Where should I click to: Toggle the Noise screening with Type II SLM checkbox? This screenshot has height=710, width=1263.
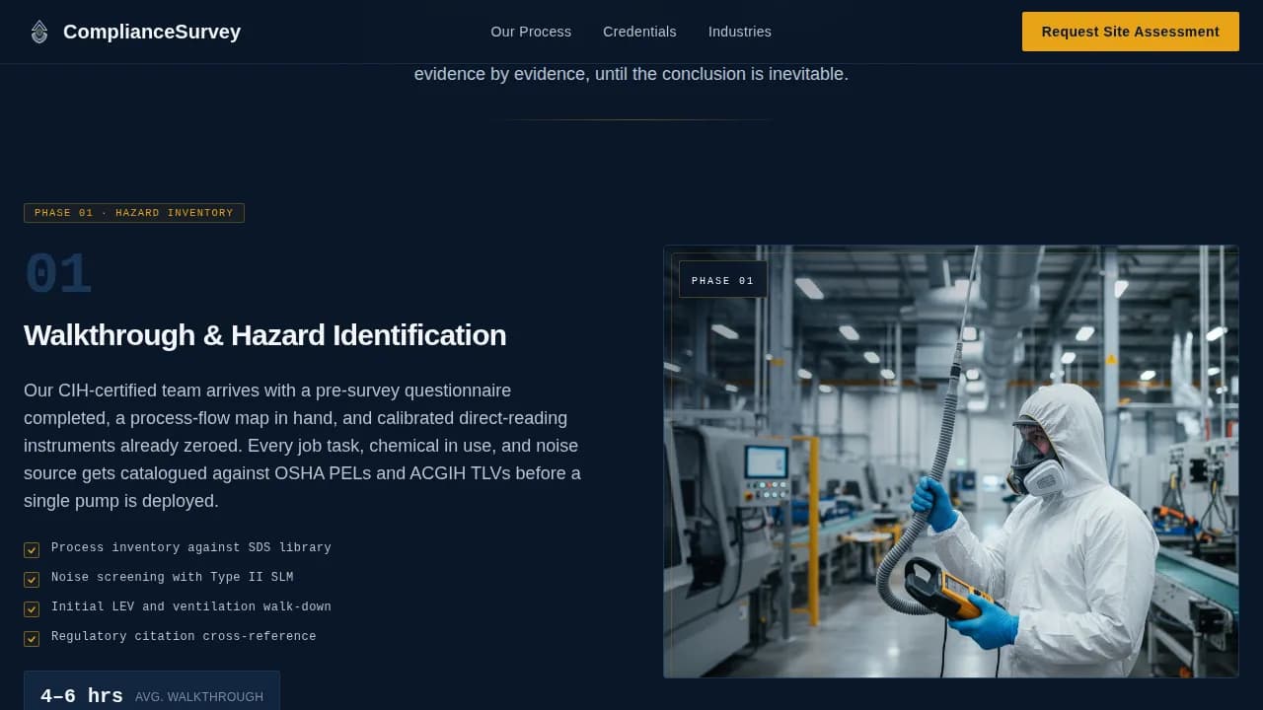click(32, 579)
